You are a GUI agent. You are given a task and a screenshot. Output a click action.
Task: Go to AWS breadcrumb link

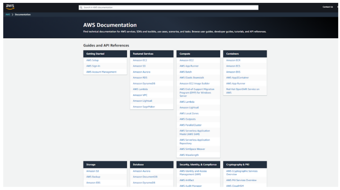(x=8, y=15)
